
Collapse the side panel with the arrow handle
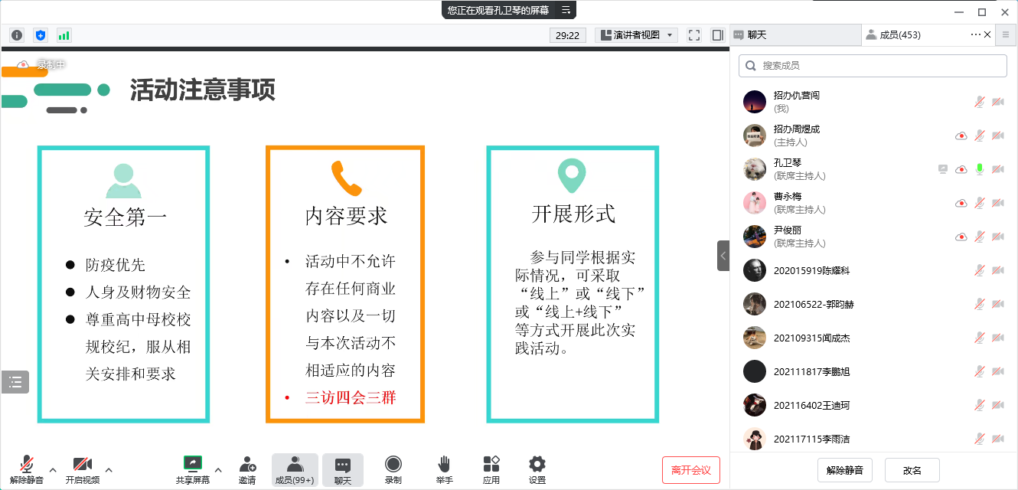coord(723,256)
